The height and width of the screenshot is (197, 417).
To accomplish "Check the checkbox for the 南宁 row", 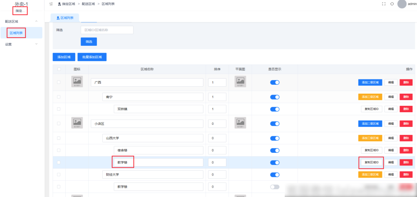I will click(x=59, y=97).
